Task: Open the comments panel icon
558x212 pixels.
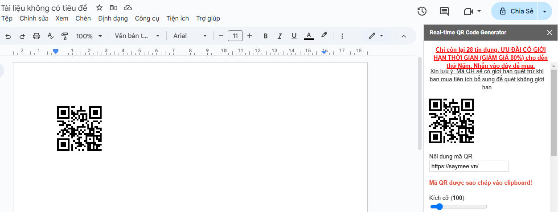Action: tap(444, 12)
